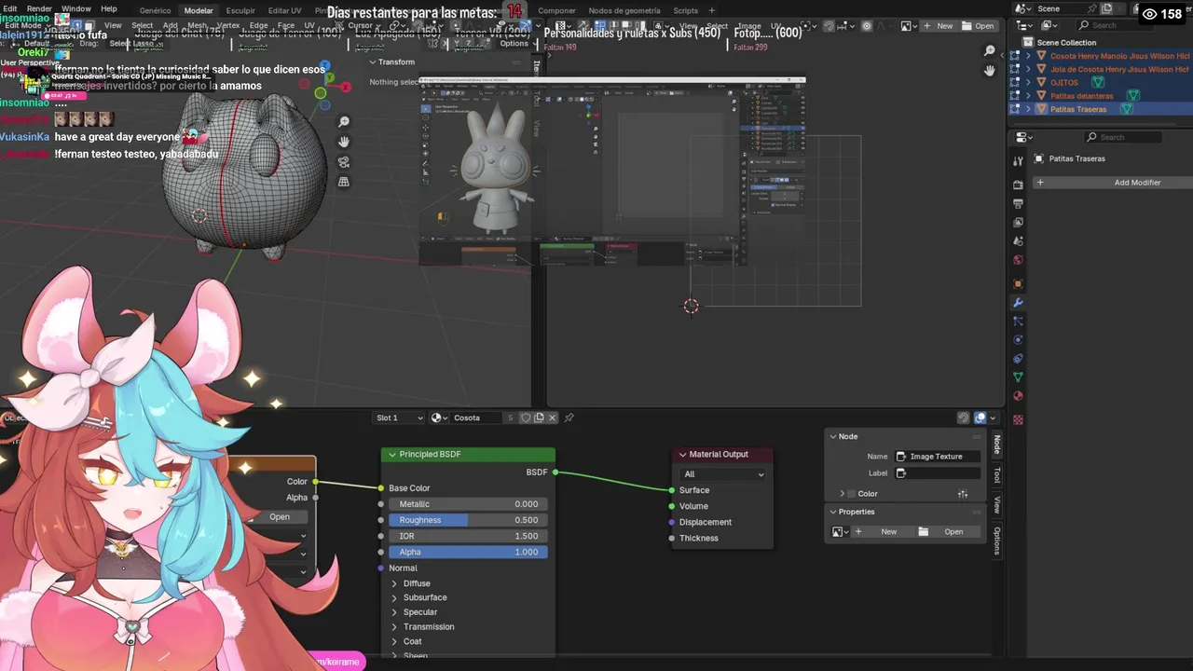Select the pan hand in right viewport
1193x671 pixels.
[990, 71]
